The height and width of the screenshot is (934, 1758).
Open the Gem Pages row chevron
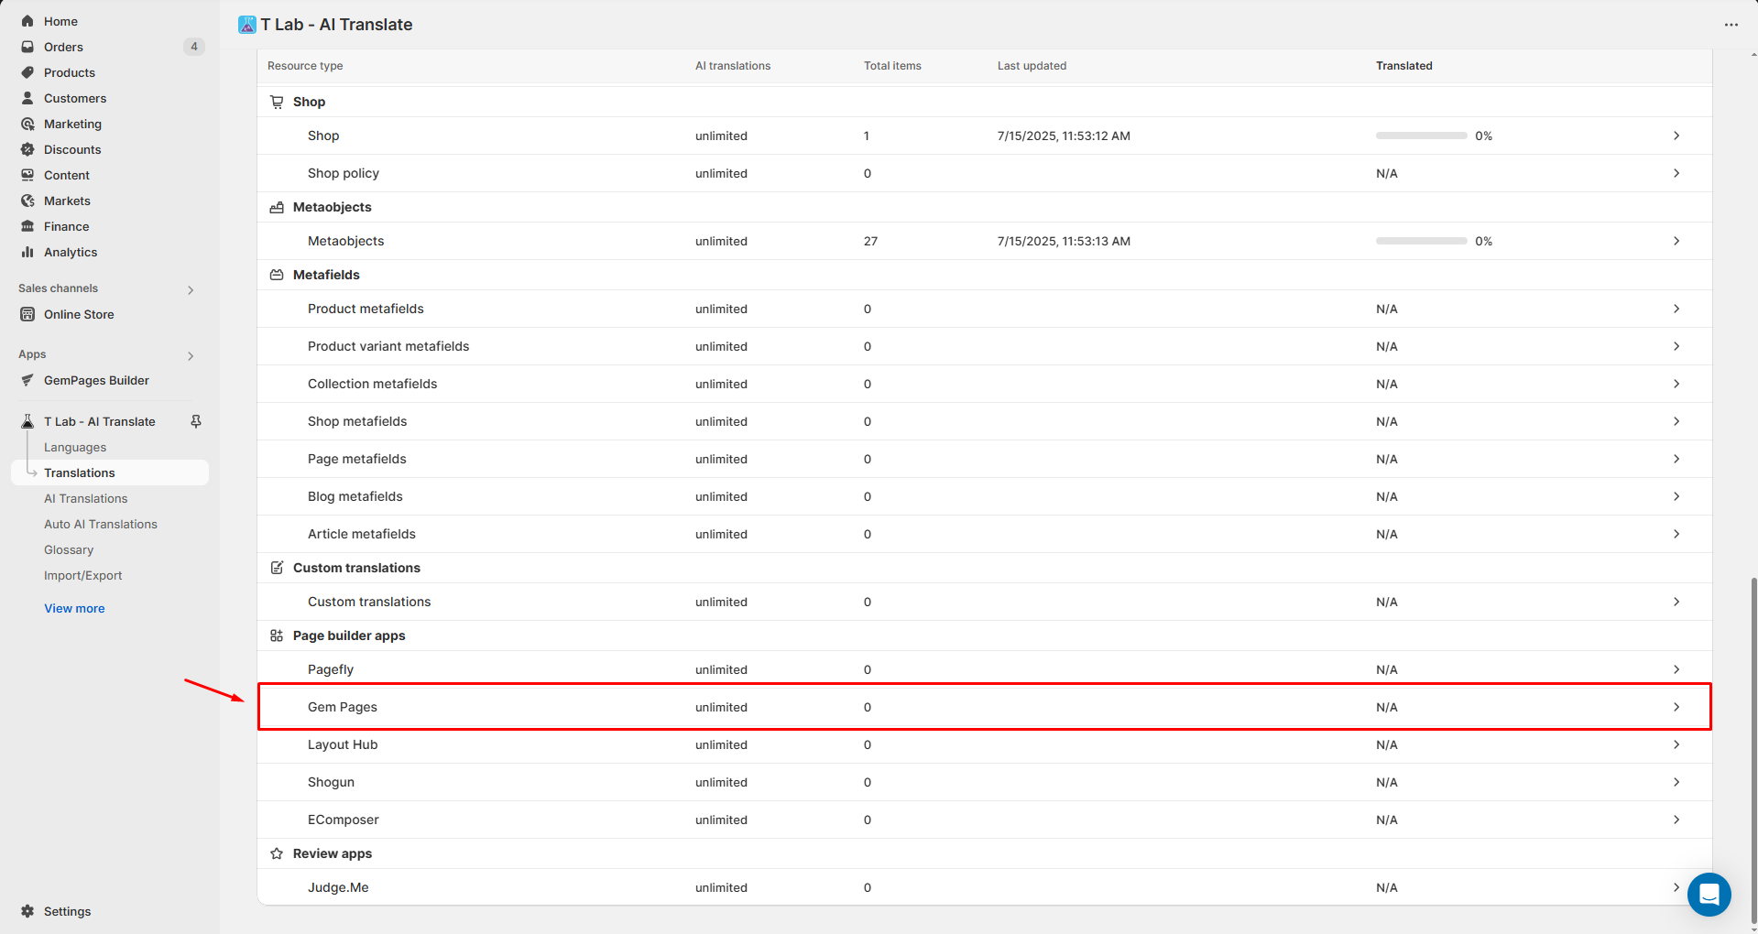tap(1676, 706)
